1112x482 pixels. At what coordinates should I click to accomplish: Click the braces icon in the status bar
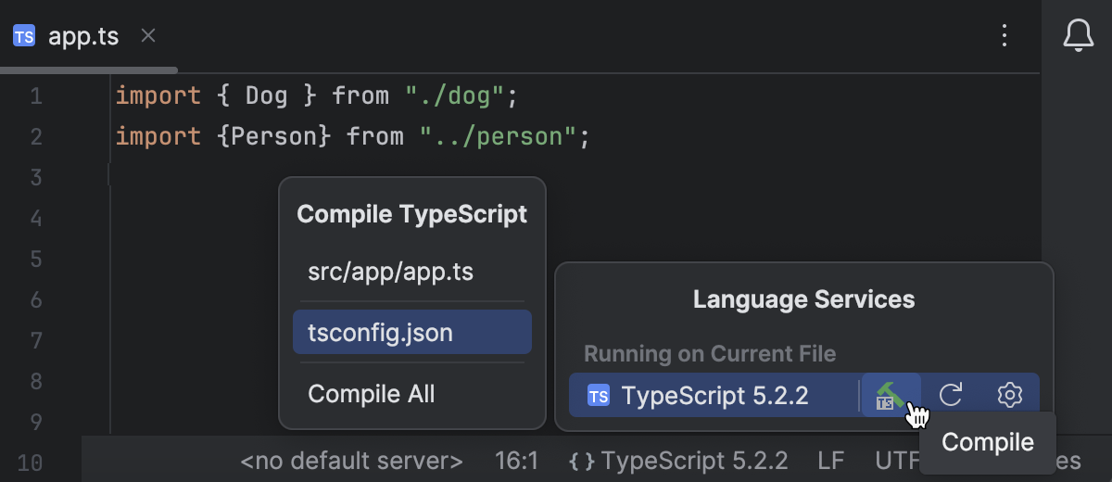coord(581,461)
